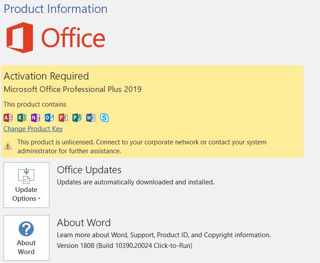
Task: Select the Office Updates heading
Action: [89, 170]
